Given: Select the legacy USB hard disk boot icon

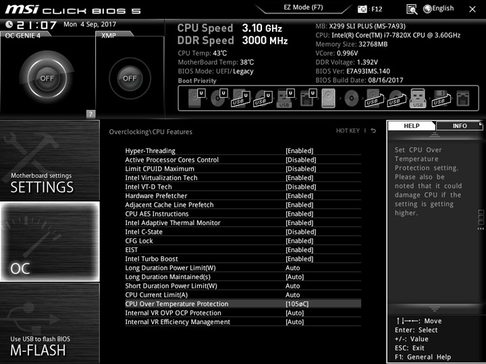Looking at the screenshot, I should pos(374,98).
